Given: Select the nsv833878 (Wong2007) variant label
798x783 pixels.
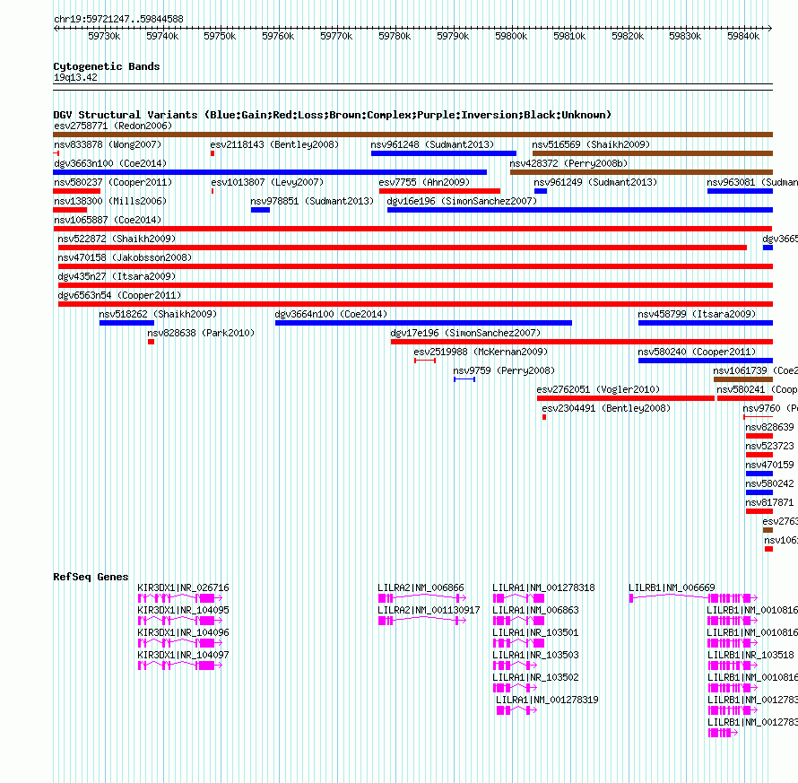Looking at the screenshot, I should coord(108,144).
